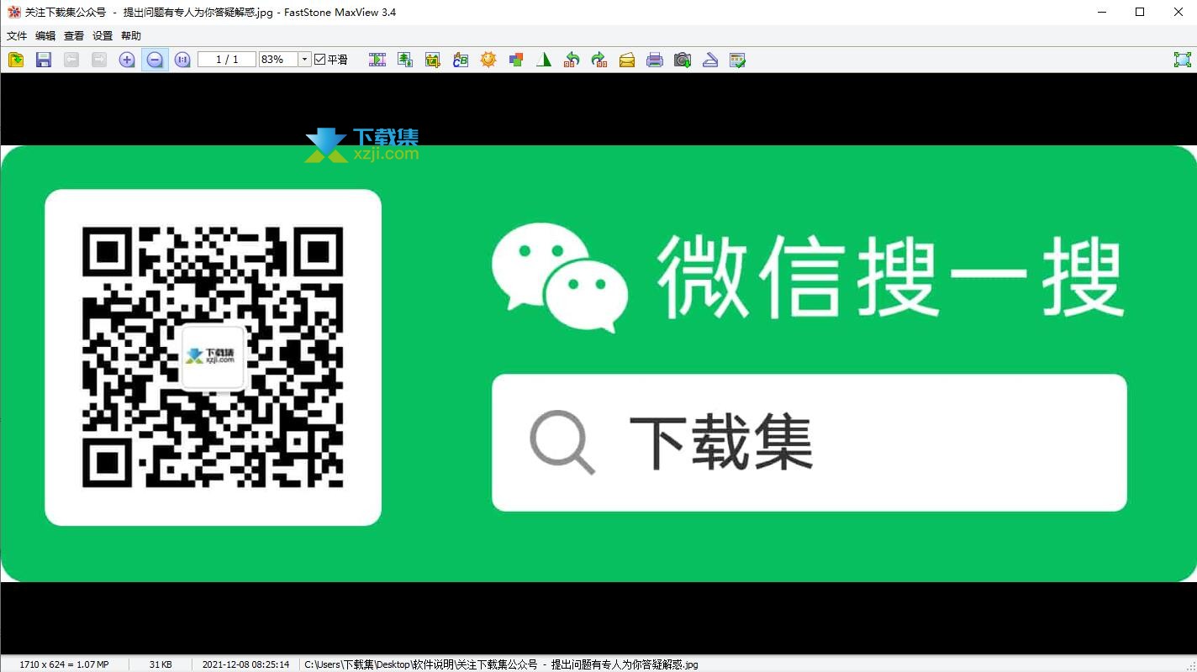The image size is (1197, 672).
Task: Click the file path text in status bar
Action: [501, 664]
